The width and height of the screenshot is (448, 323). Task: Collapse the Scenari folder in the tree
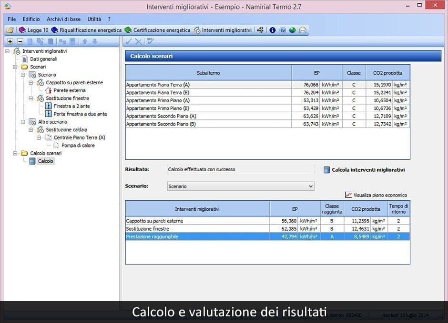point(14,67)
